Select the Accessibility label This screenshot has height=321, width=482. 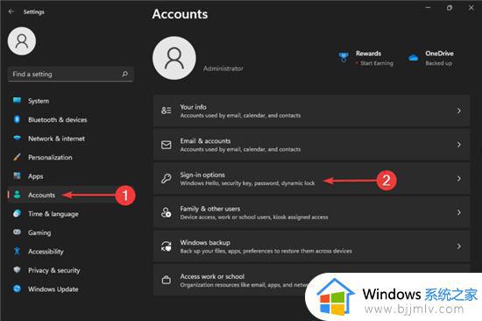[46, 251]
